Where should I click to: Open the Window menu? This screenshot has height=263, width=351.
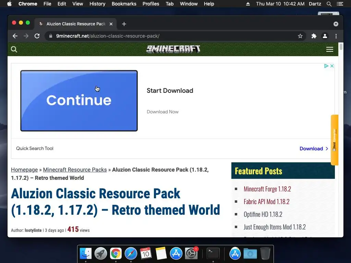189,4
